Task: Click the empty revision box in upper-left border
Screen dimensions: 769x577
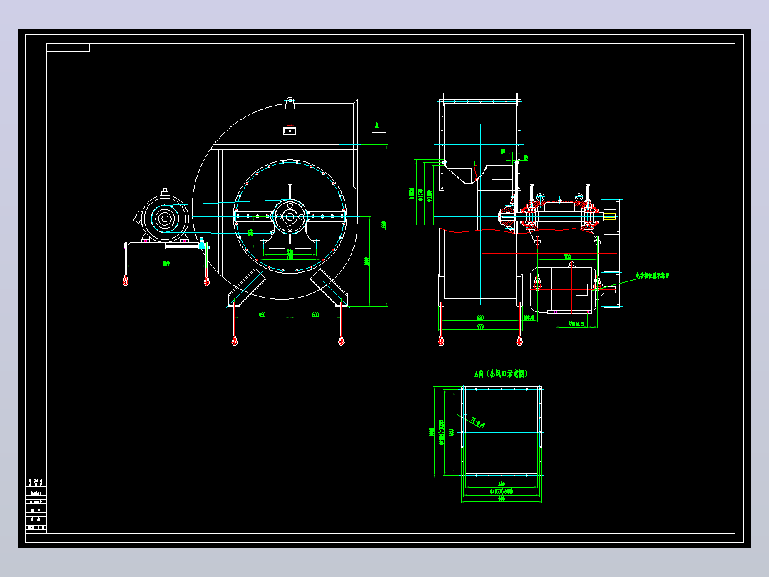Action: (68, 48)
